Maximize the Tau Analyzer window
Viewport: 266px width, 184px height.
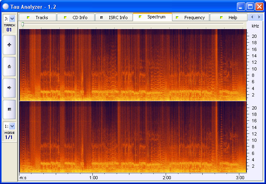pyautogui.click(x=250, y=6)
